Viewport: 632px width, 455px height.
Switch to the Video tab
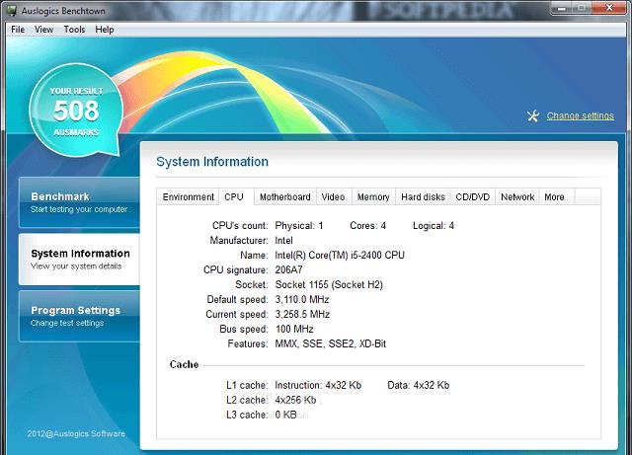point(333,197)
